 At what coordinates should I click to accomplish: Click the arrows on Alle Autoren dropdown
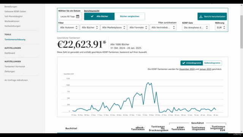(x=76, y=27)
